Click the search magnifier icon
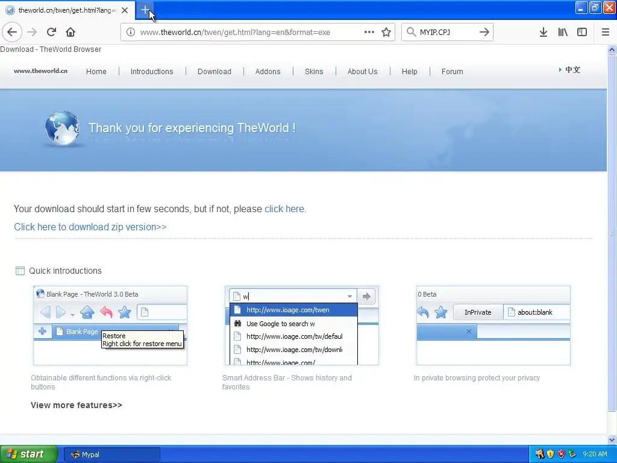Image resolution: width=617 pixels, height=463 pixels. pyautogui.click(x=411, y=33)
